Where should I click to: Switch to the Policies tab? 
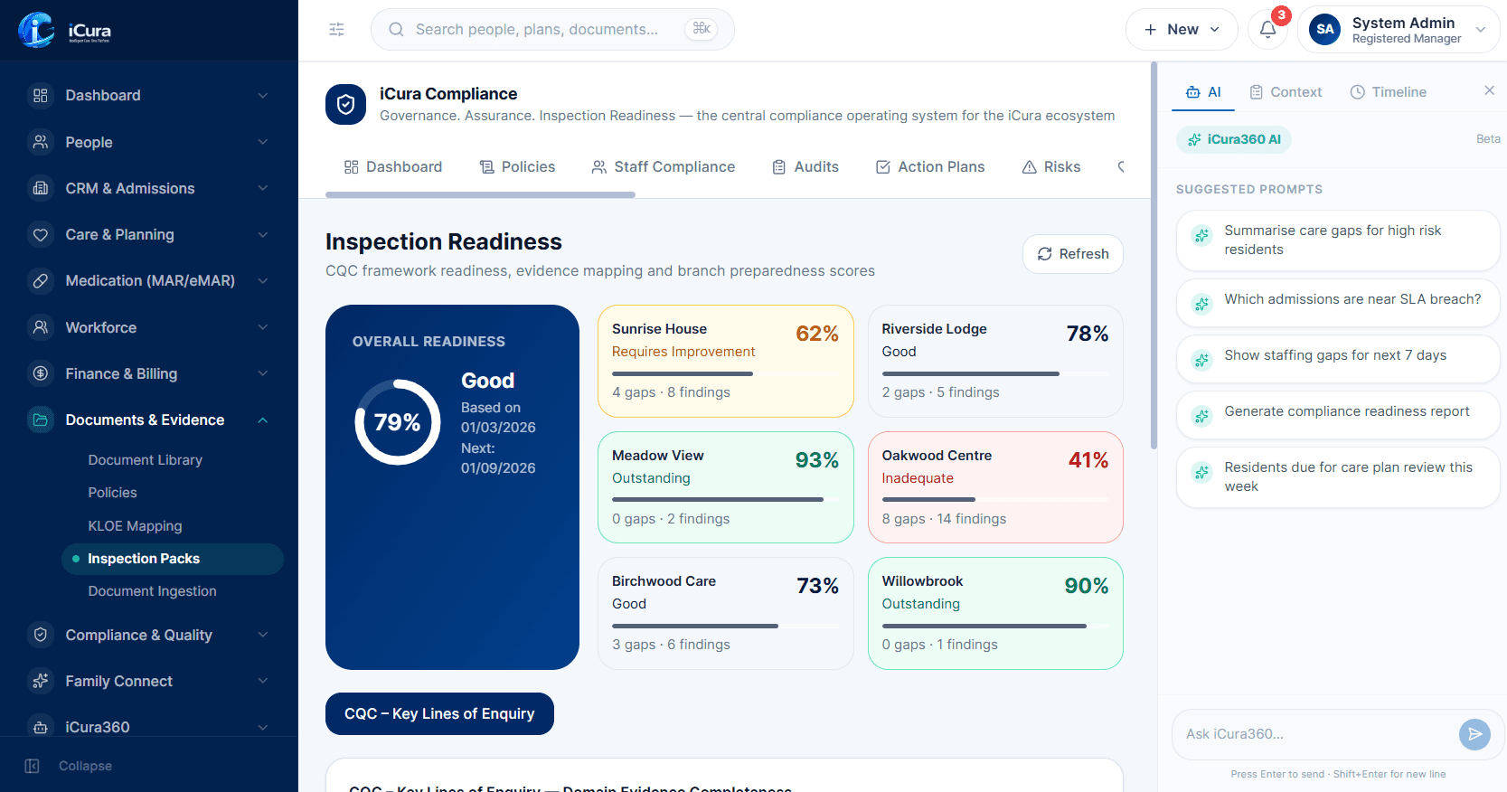pyautogui.click(x=517, y=167)
